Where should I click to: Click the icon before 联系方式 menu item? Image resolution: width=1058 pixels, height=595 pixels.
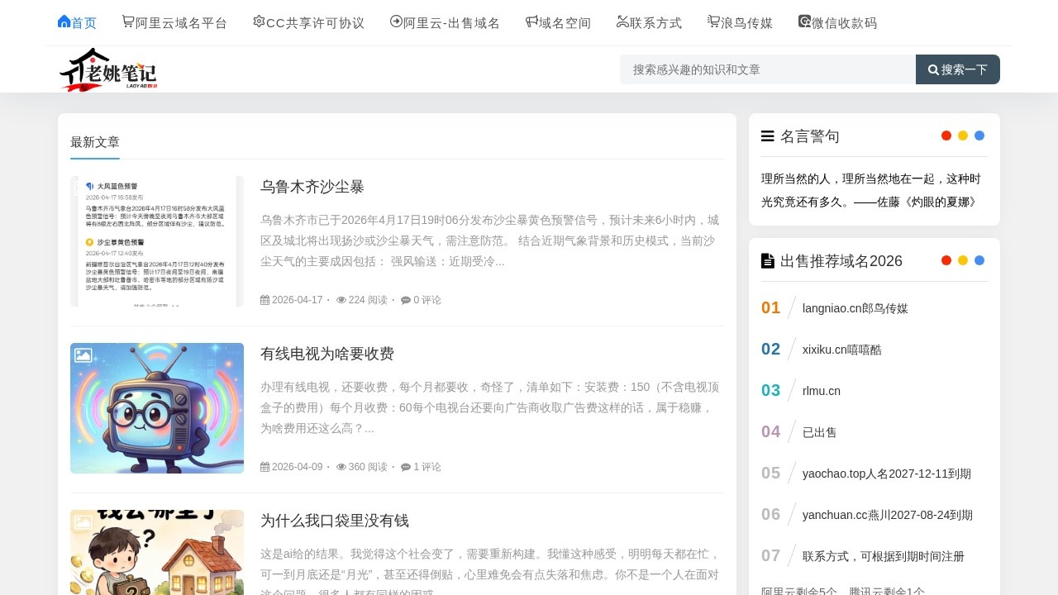(622, 21)
